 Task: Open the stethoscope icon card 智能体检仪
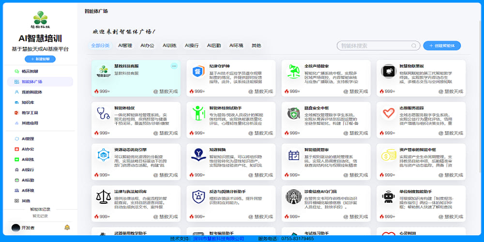[x=136, y=120]
